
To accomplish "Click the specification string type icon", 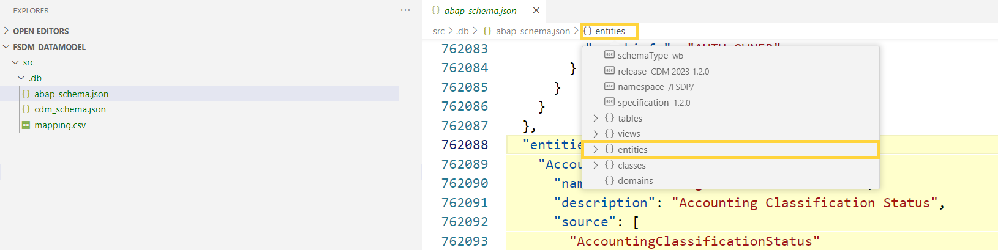I will pyautogui.click(x=609, y=103).
